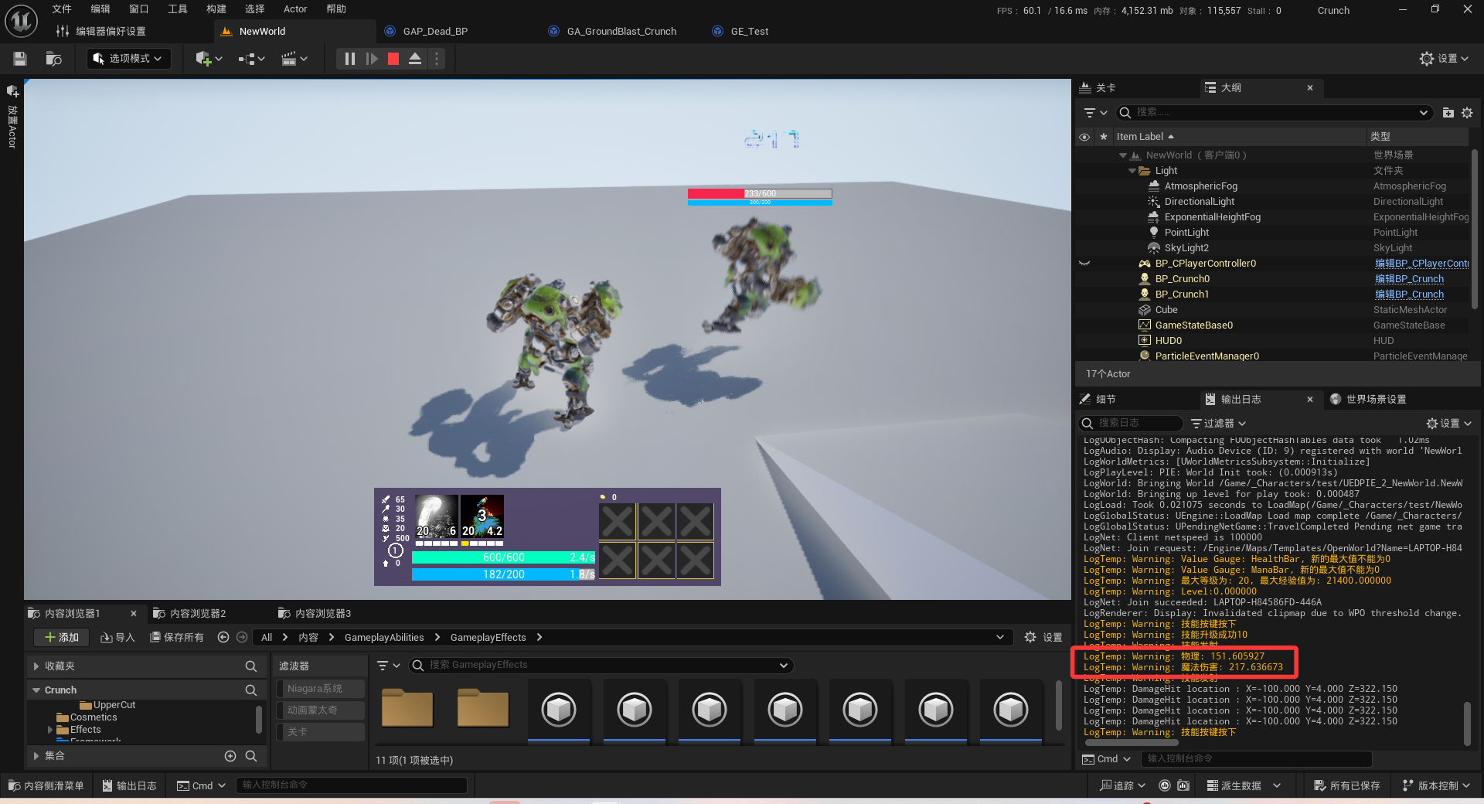This screenshot has width=1484, height=804.
Task: Click the pinned star column header in outliner
Action: (1104, 137)
